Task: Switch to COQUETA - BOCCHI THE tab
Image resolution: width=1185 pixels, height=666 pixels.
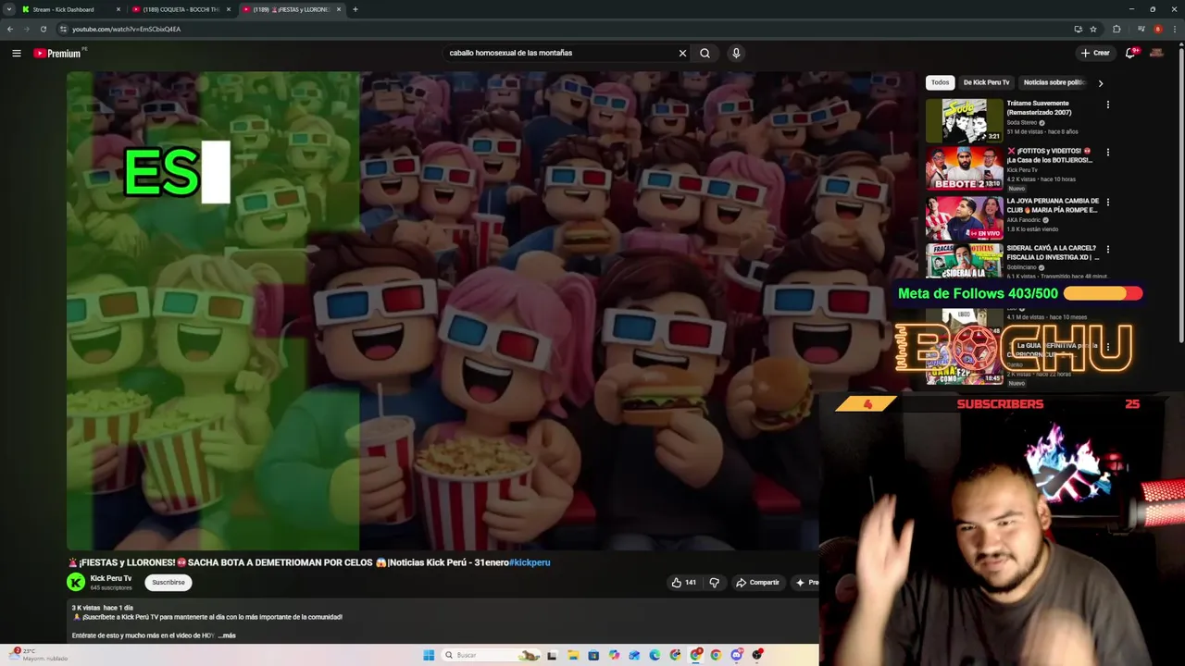Action: [181, 9]
